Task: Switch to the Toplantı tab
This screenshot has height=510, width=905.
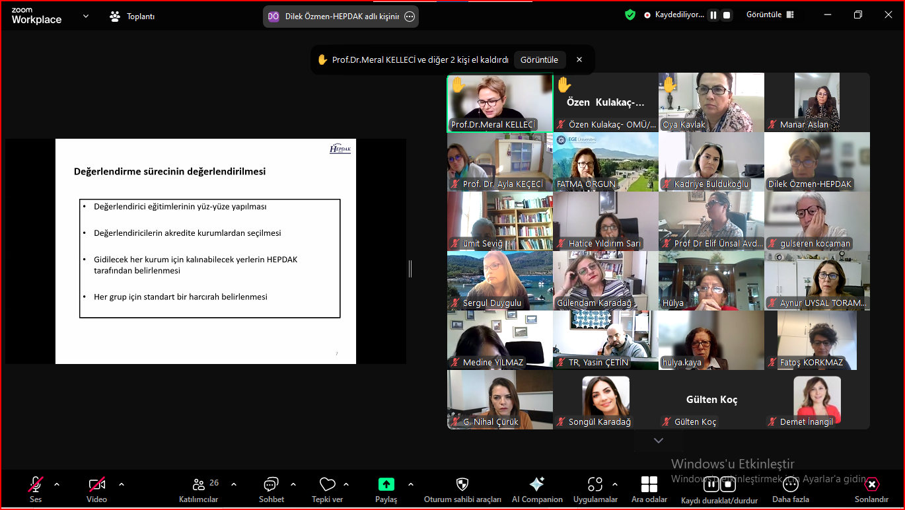Action: pyautogui.click(x=133, y=17)
